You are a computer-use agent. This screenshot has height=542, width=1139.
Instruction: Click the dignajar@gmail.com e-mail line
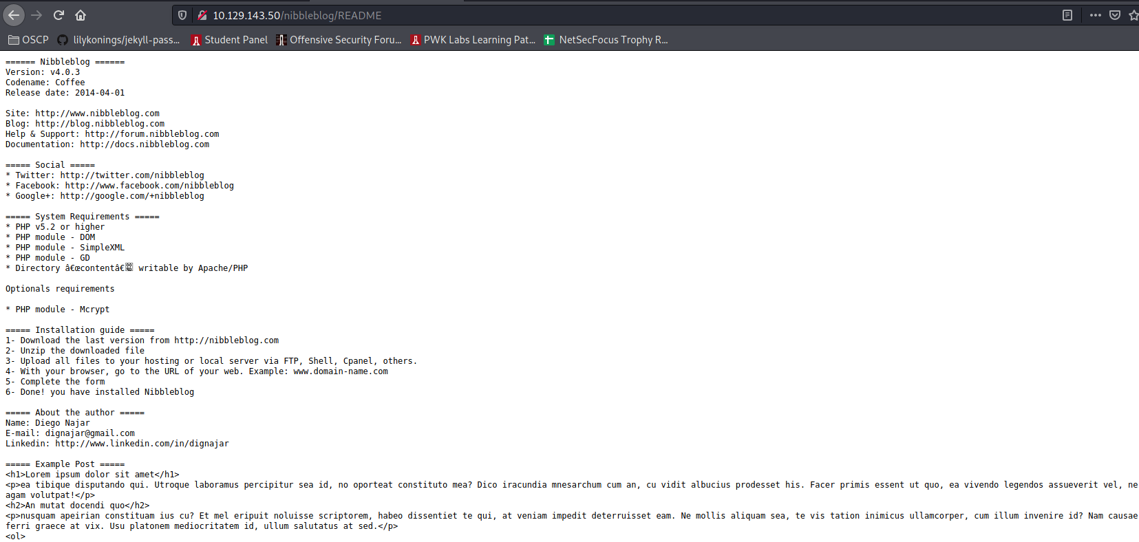pyautogui.click(x=70, y=433)
